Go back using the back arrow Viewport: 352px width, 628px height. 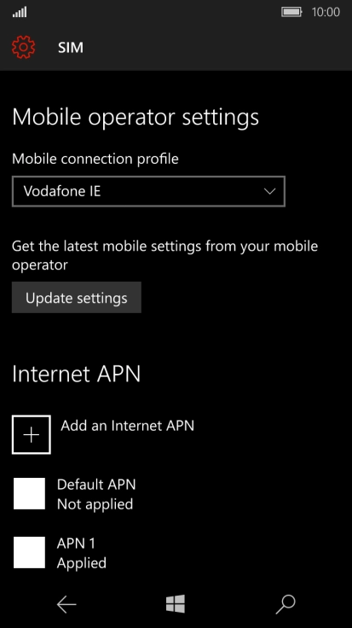[66, 604]
